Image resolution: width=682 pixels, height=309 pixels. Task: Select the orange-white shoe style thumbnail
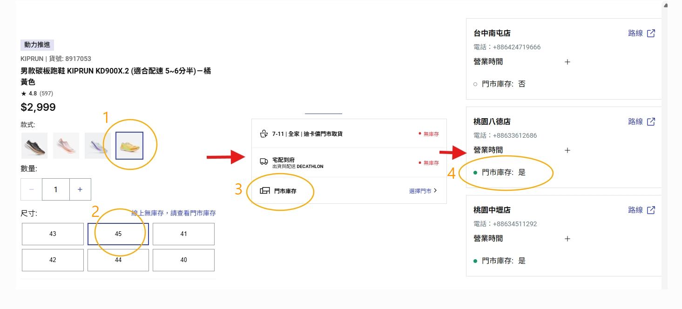tap(66, 146)
